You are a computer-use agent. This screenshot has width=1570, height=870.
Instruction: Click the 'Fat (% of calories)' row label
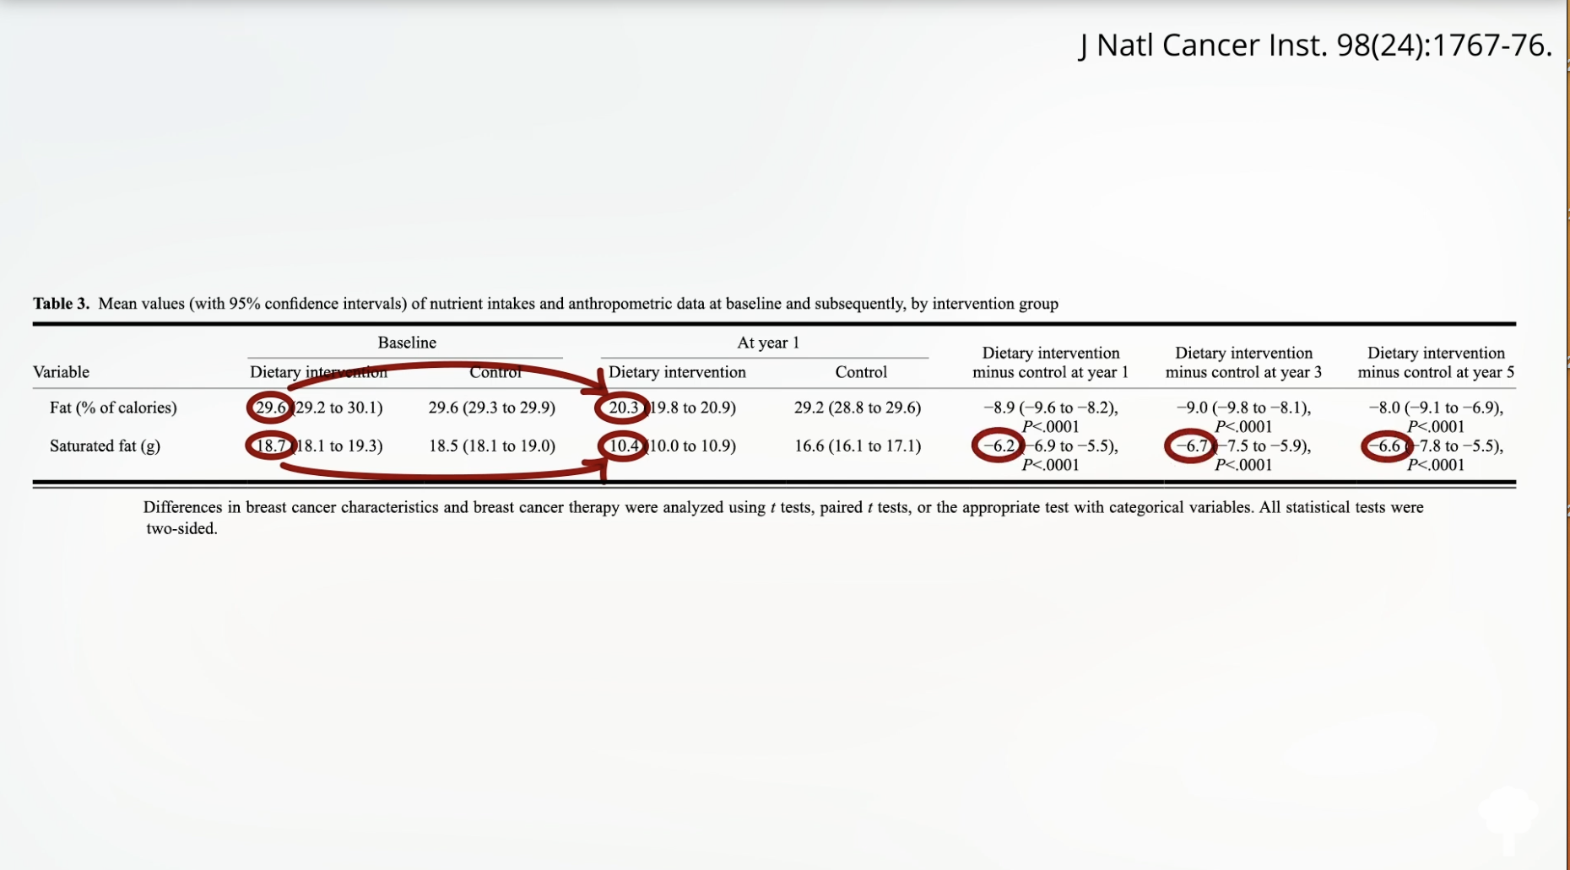113,408
